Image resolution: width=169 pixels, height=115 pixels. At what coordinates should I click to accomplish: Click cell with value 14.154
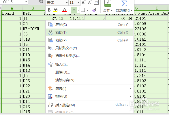tap(74, 18)
